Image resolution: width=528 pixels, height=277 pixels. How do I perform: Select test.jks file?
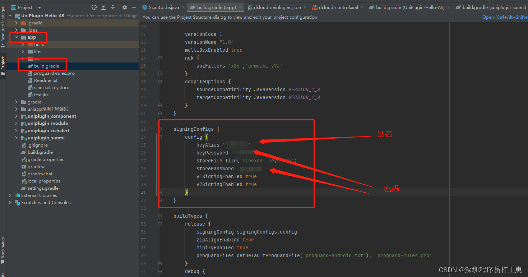click(x=41, y=95)
